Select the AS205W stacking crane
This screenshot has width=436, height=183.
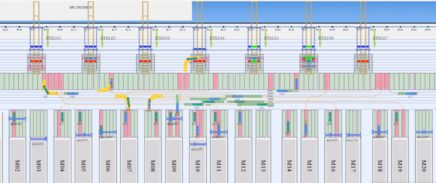tap(83, 135)
